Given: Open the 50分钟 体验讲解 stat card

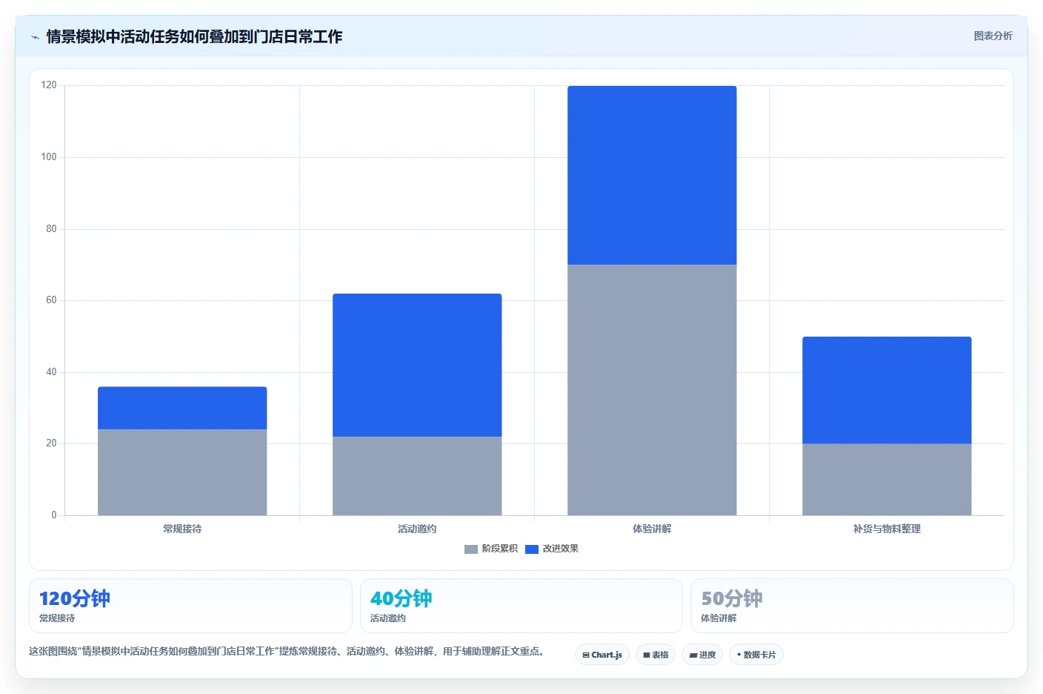Looking at the screenshot, I should pos(852,606).
